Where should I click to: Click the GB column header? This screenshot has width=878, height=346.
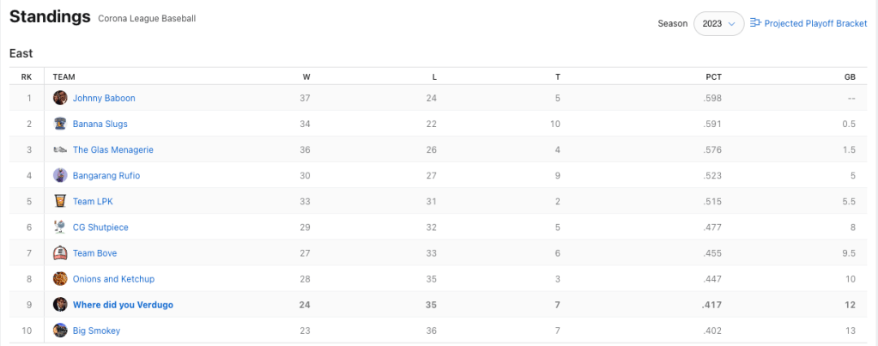(850, 76)
